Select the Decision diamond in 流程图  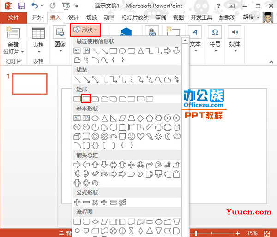95,222
